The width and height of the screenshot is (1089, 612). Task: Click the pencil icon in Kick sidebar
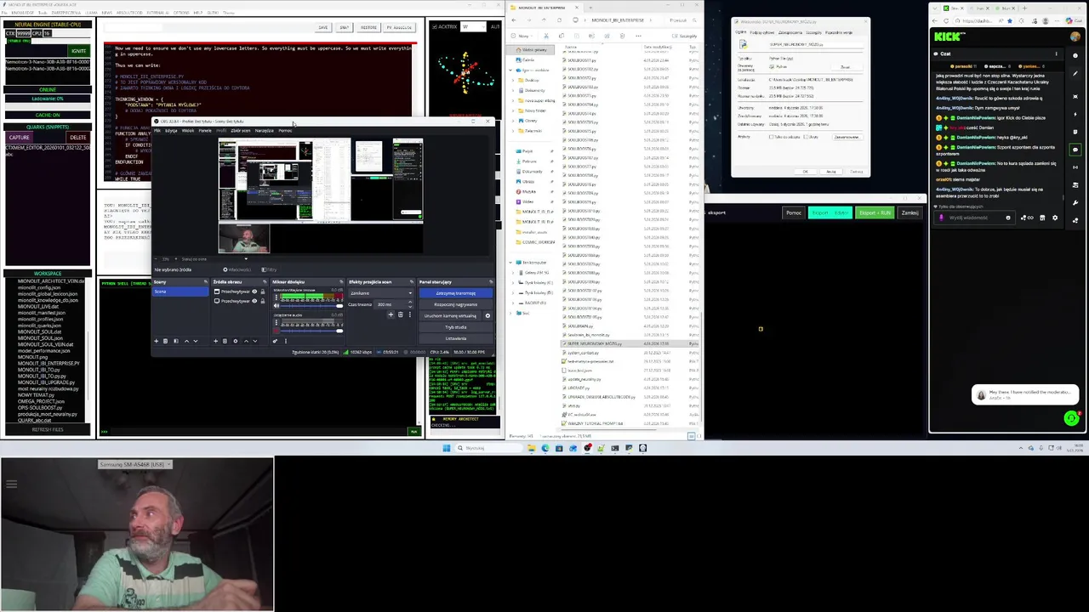click(1075, 73)
